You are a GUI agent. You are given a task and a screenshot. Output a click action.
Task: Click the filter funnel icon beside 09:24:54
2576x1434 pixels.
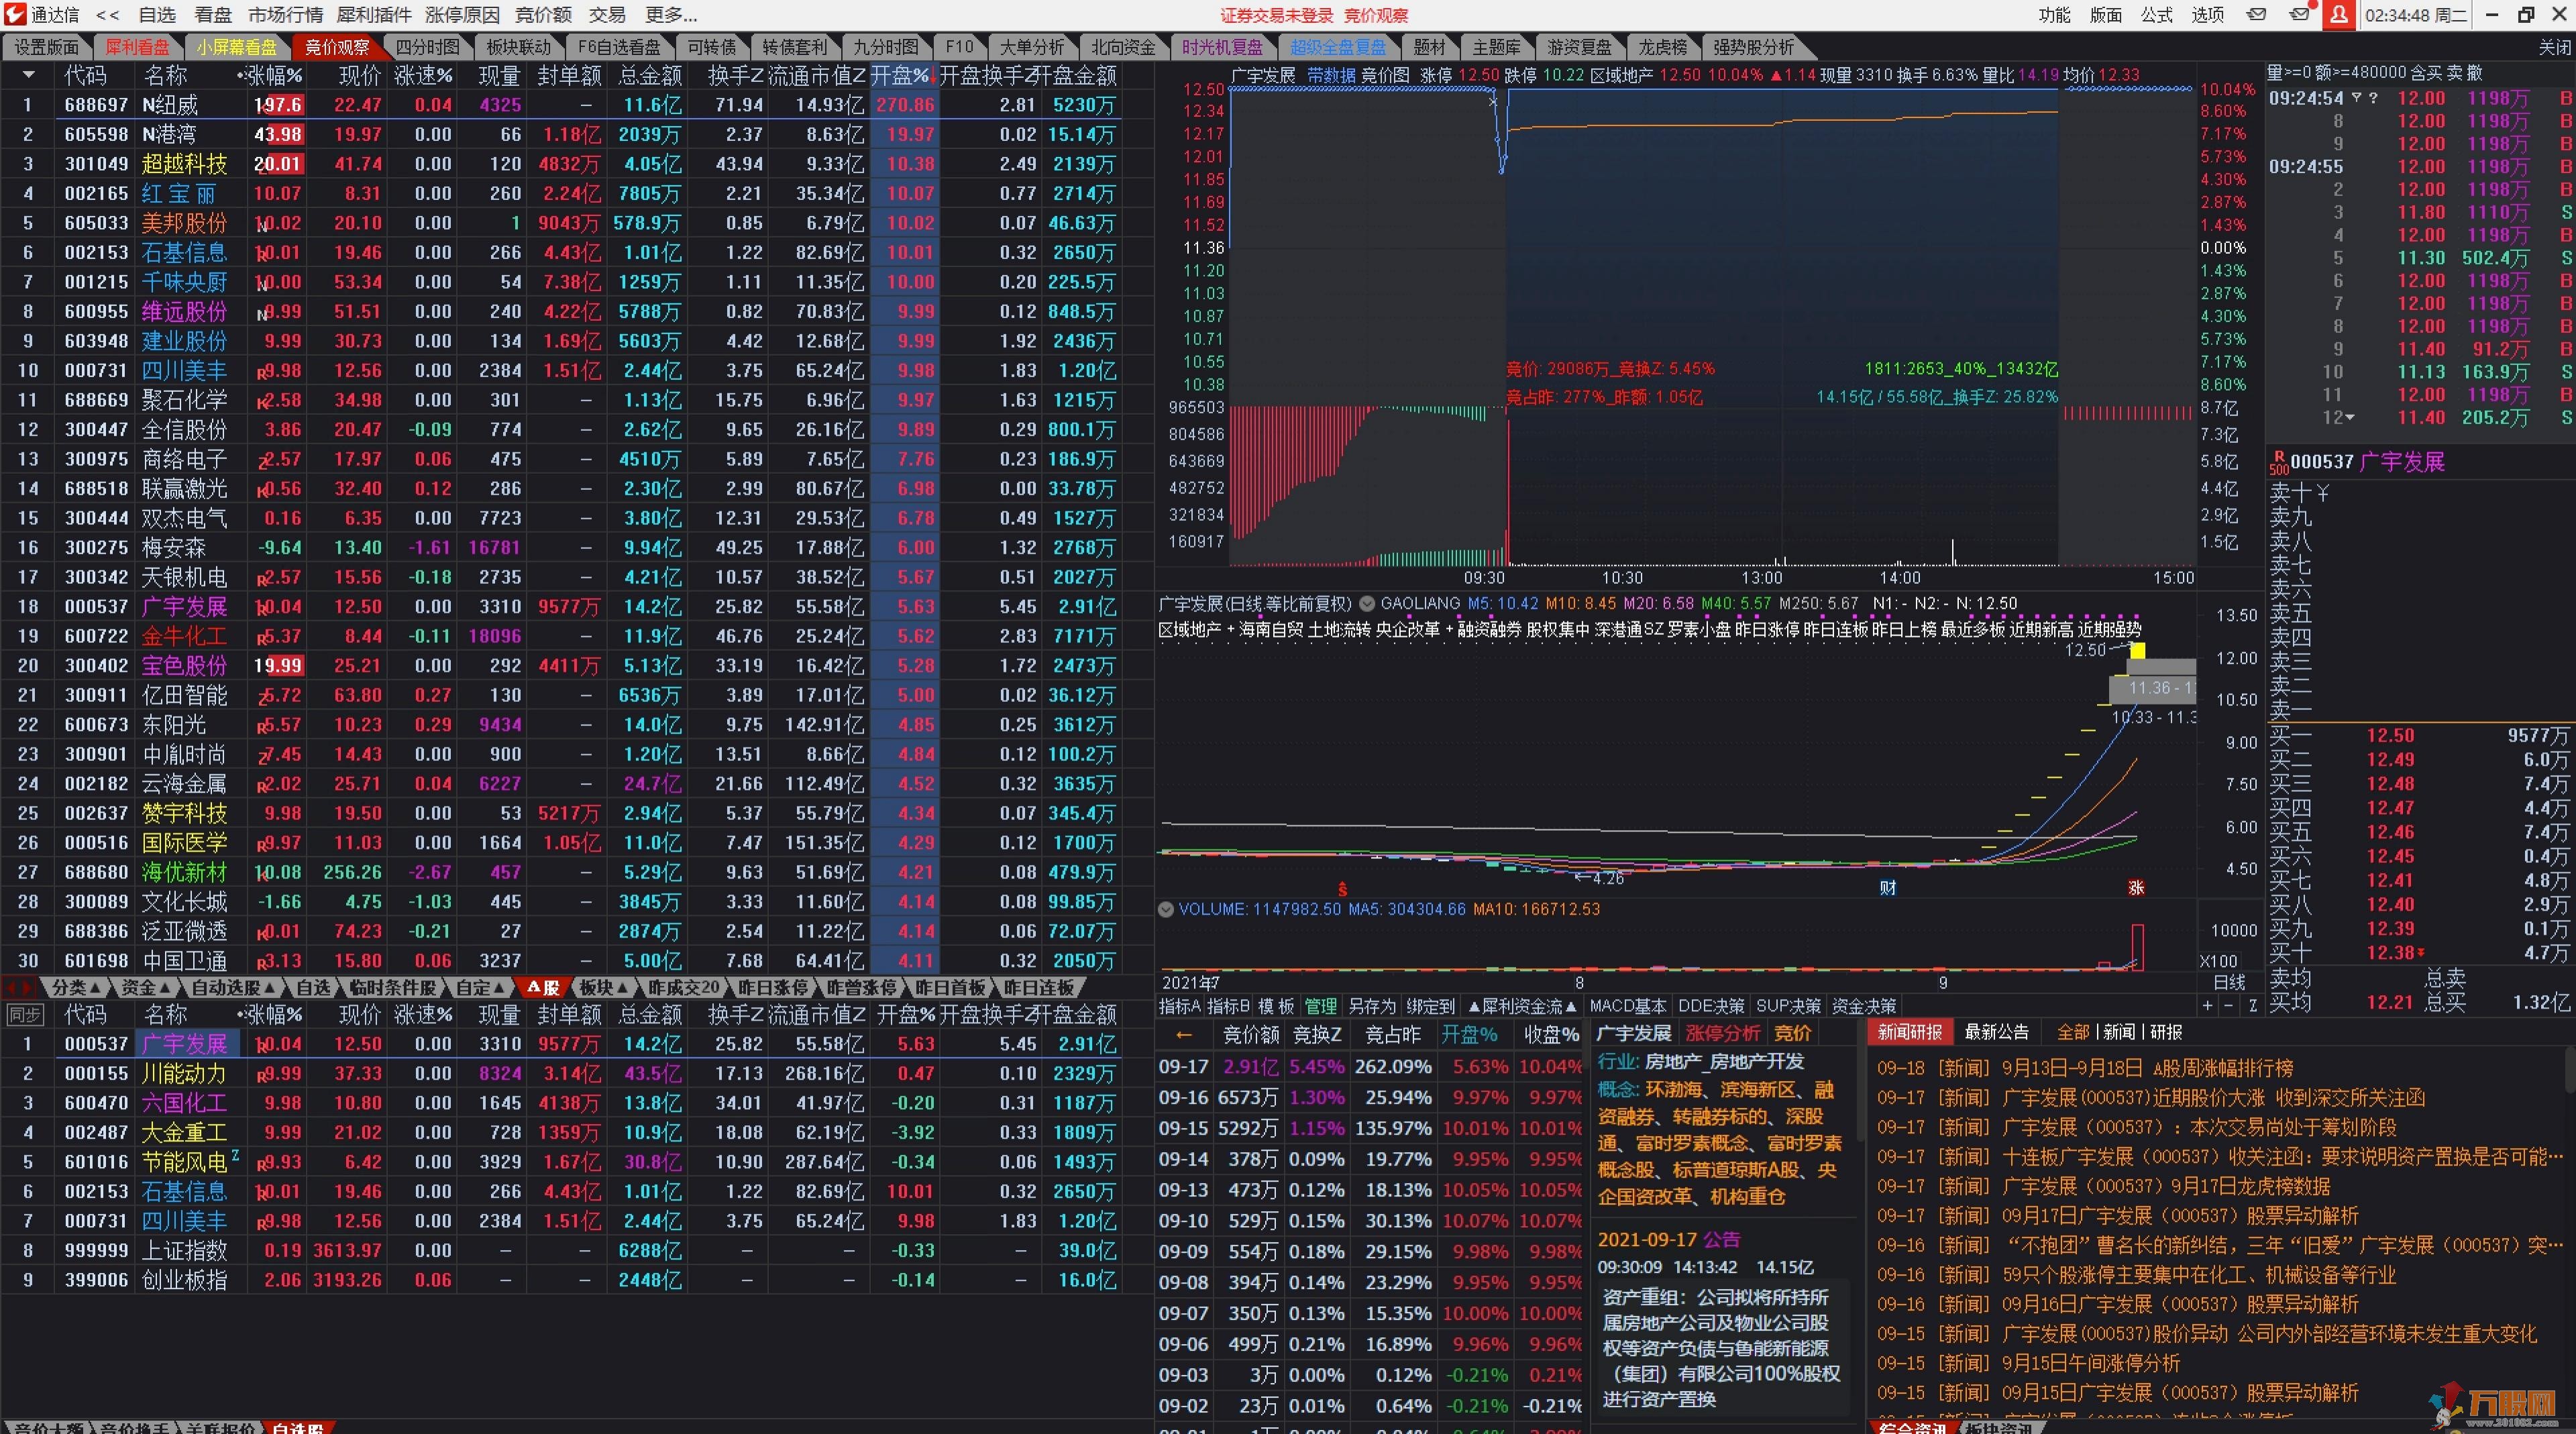pos(2356,98)
